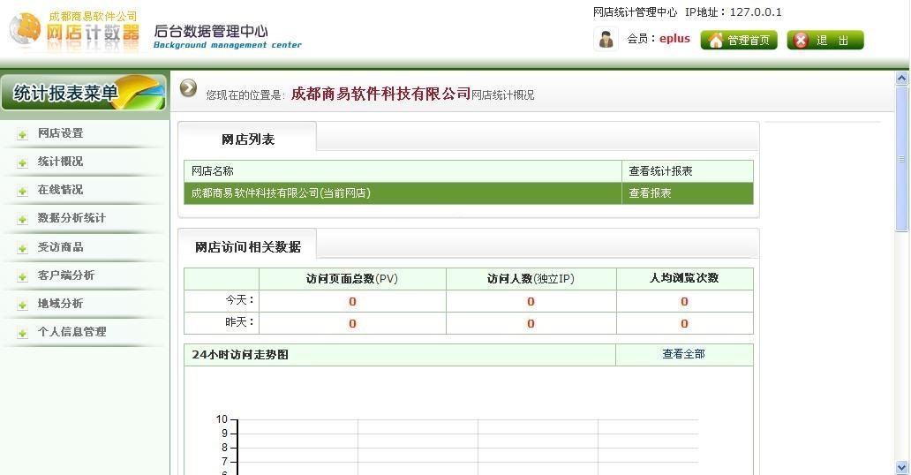Expand the plus icon beside 个人信息管理
Viewport: 911px width, 475px height.
coord(22,333)
